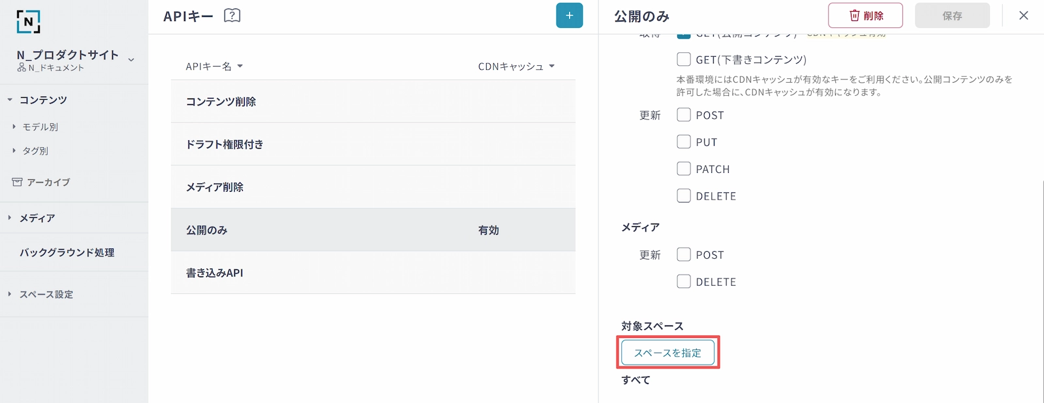
Task: Click the N logo icon
Action: pyautogui.click(x=28, y=22)
